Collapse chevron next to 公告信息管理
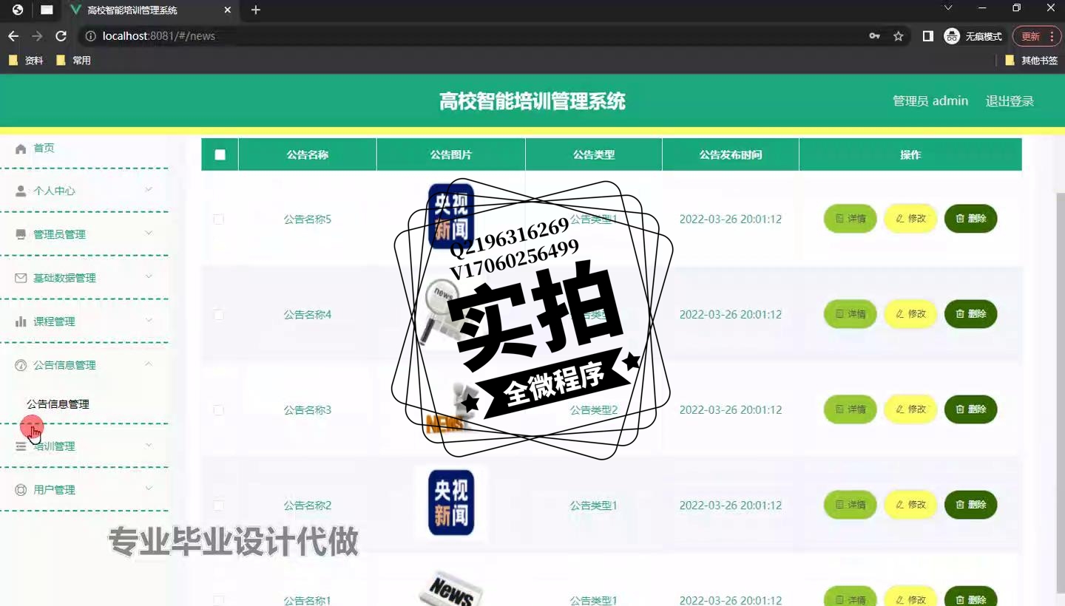 (149, 364)
